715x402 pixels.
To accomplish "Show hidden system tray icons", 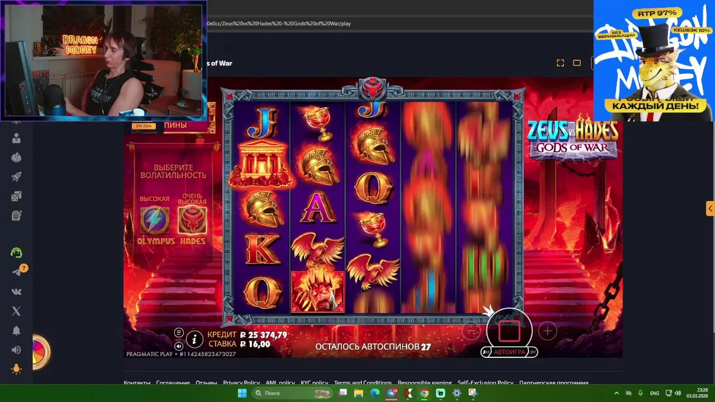I will point(617,393).
